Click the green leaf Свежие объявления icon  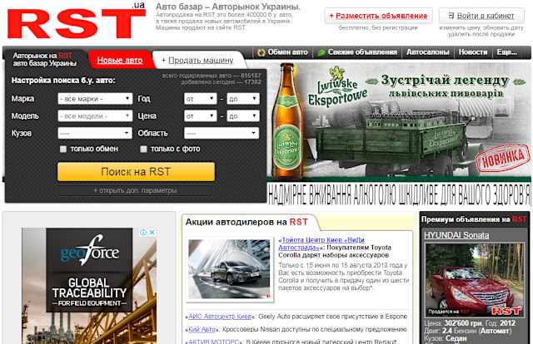[x=321, y=52]
